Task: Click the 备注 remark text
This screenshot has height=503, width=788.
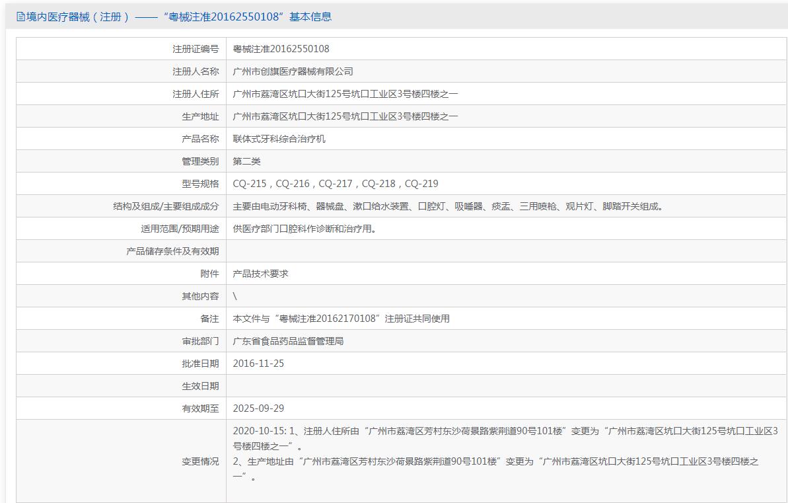Action: [341, 319]
